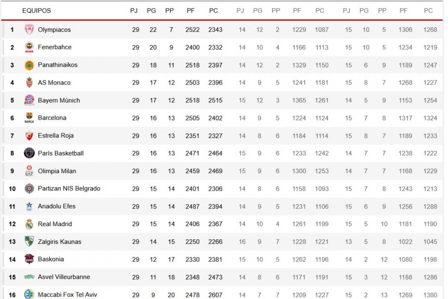Open the Estrella Roja team link
The height and width of the screenshot is (299, 448).
click(x=56, y=136)
